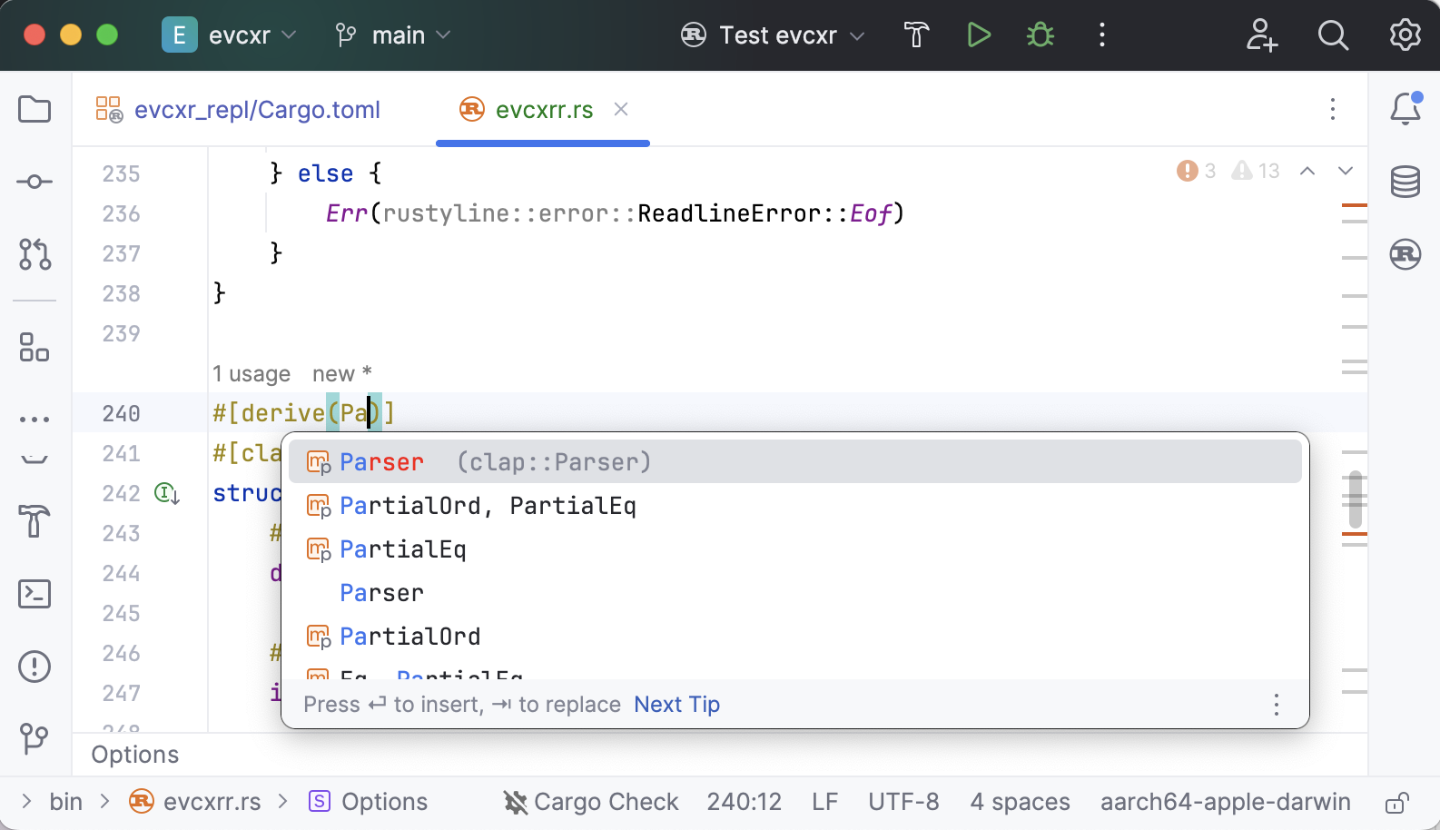Toggle read-only lock for the file
Viewport: 1440px width, 830px height.
tap(1396, 803)
